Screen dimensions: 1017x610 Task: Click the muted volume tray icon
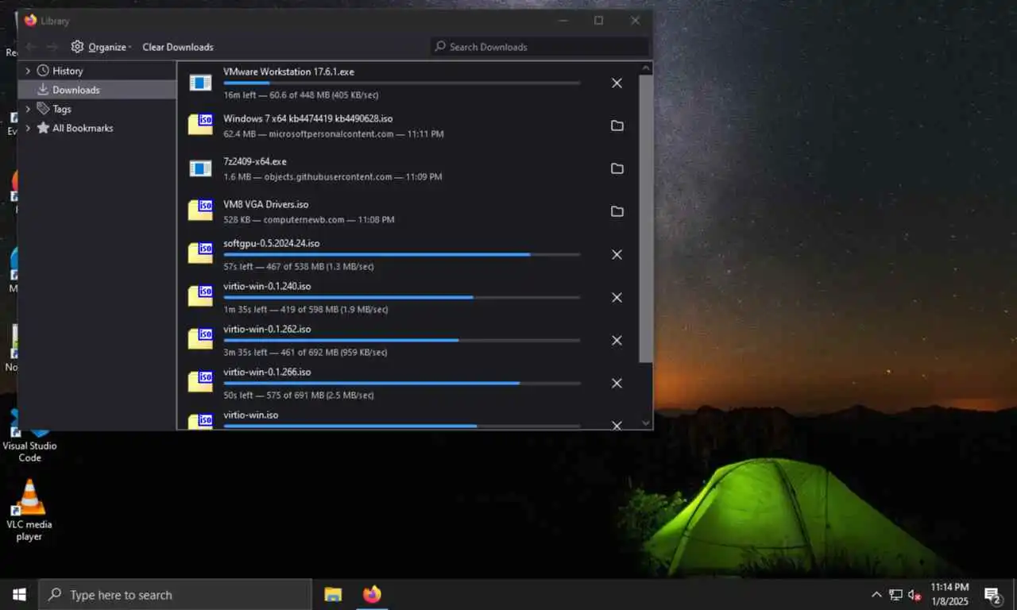(915, 595)
